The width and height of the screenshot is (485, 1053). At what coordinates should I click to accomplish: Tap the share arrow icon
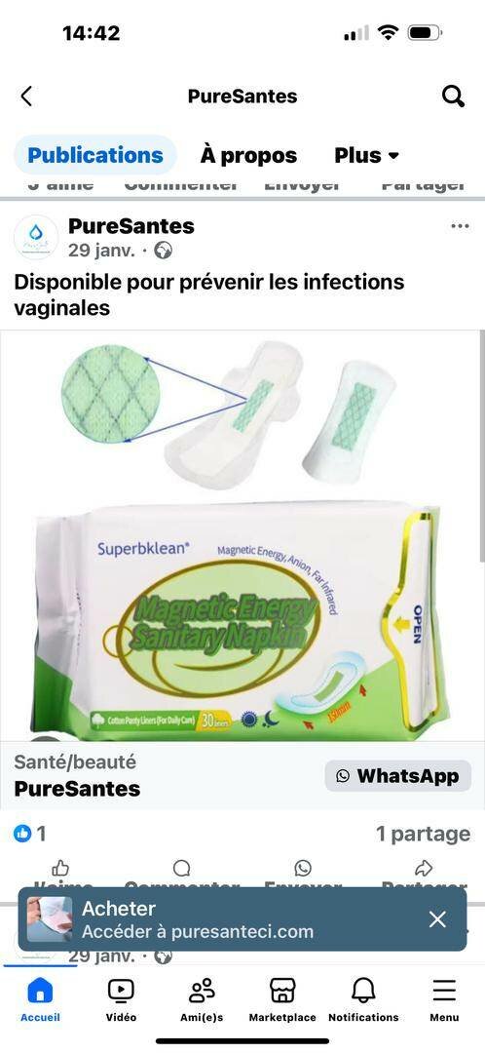click(x=424, y=869)
